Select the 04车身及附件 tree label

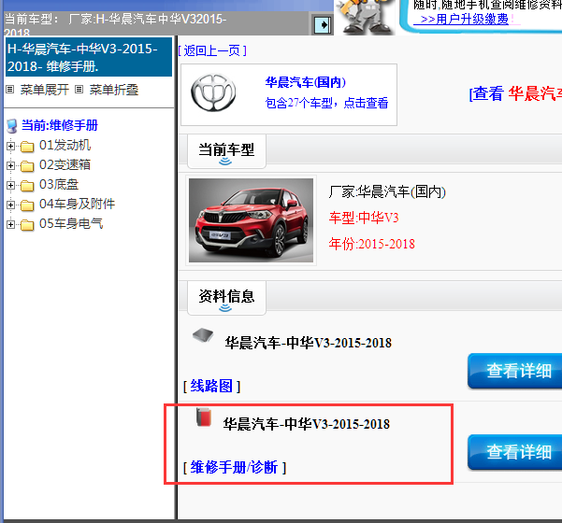tap(77, 205)
